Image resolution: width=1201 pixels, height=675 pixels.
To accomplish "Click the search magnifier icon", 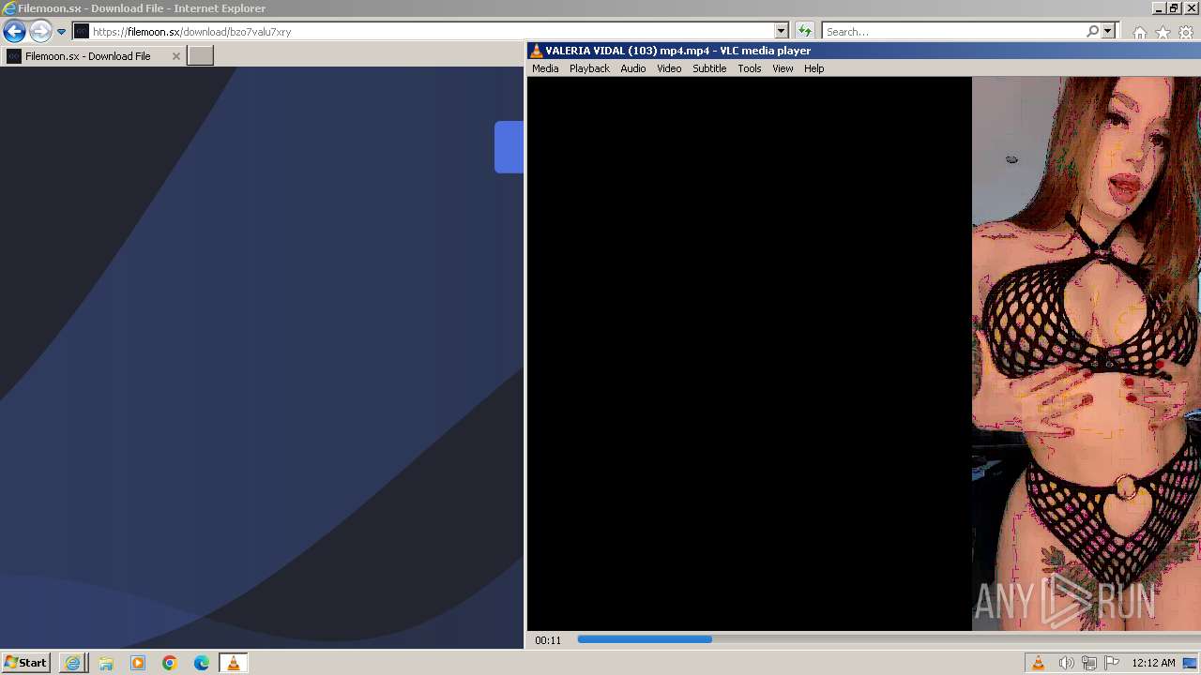I will pos(1092,31).
